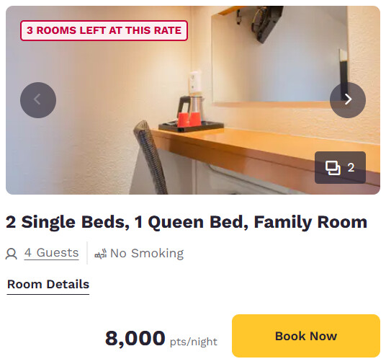
Task: Click the wicker chair in the photo
Action: (x=151, y=158)
